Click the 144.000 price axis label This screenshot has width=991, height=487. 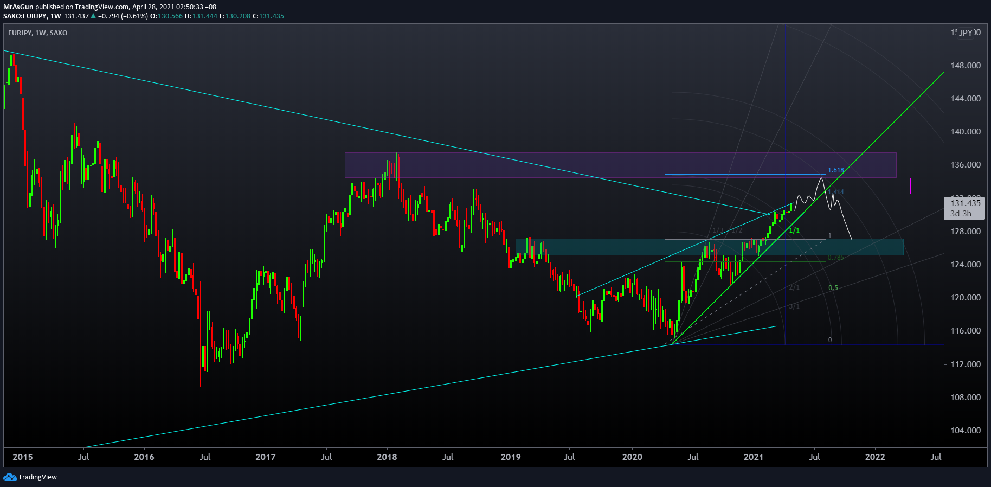(x=966, y=99)
